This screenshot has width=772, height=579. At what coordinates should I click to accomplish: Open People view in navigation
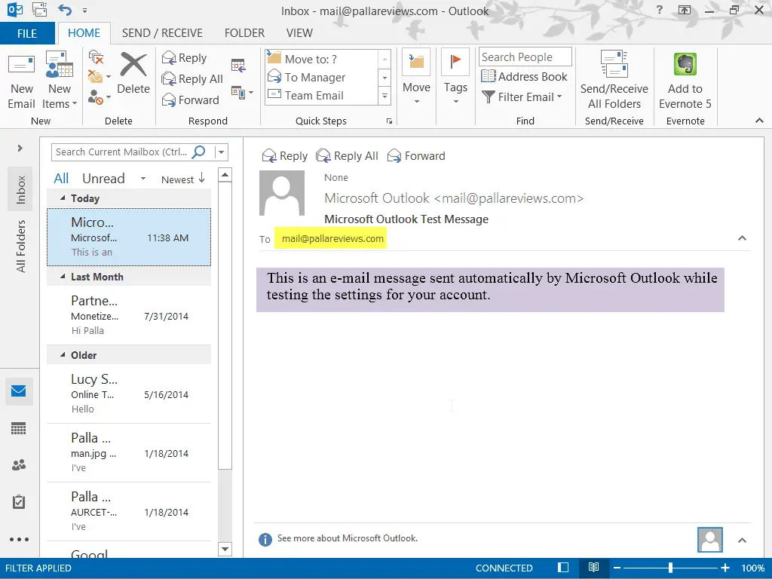click(x=19, y=464)
